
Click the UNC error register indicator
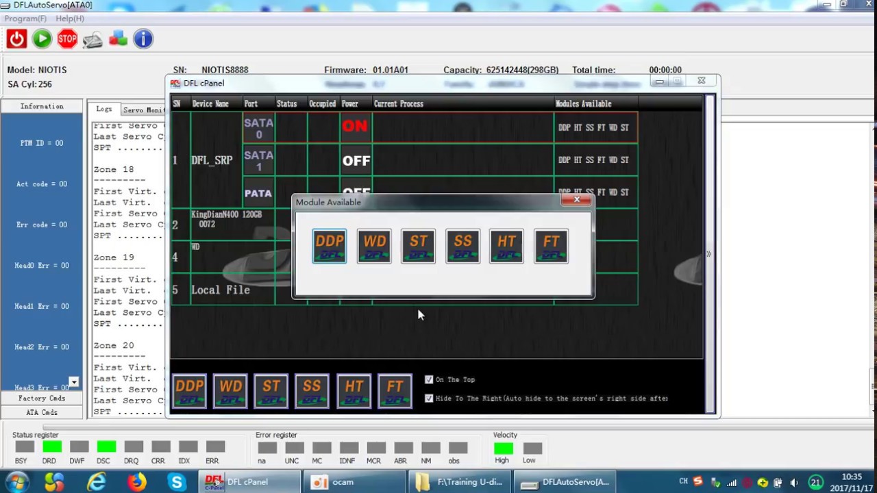(x=295, y=448)
